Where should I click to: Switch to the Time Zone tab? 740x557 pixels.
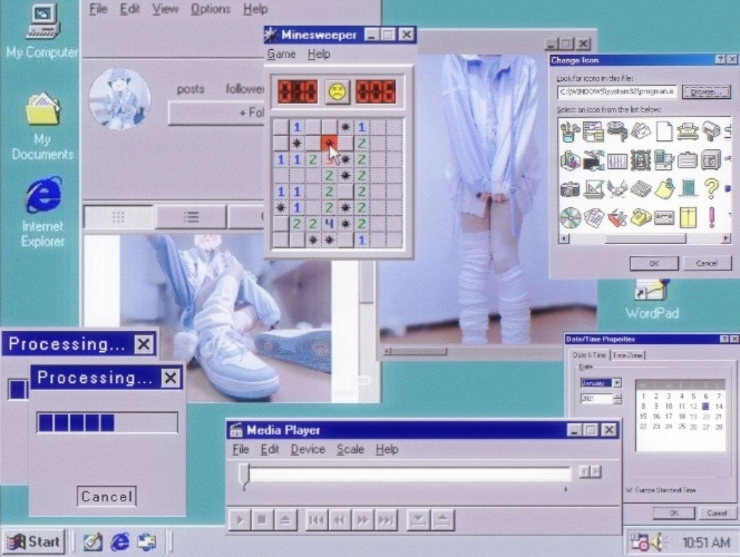pos(628,355)
